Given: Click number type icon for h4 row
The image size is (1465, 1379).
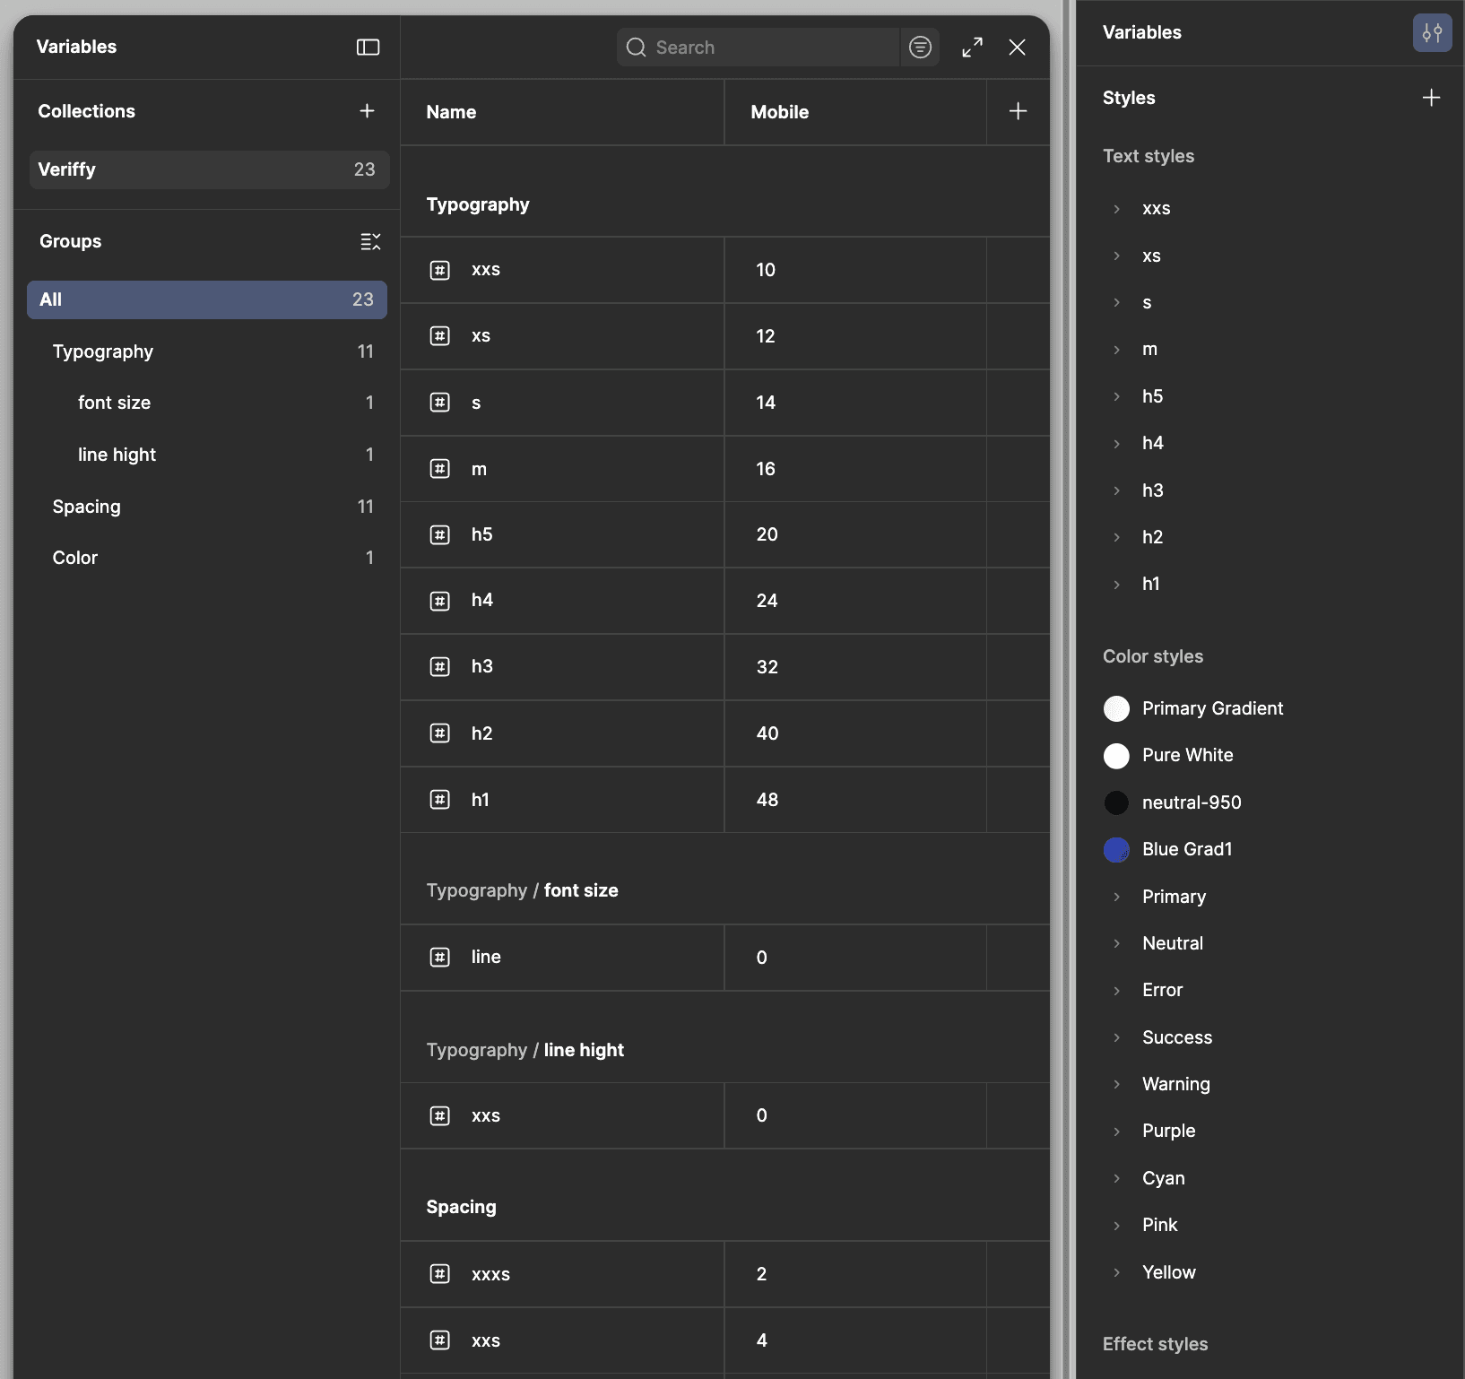Looking at the screenshot, I should [439, 601].
